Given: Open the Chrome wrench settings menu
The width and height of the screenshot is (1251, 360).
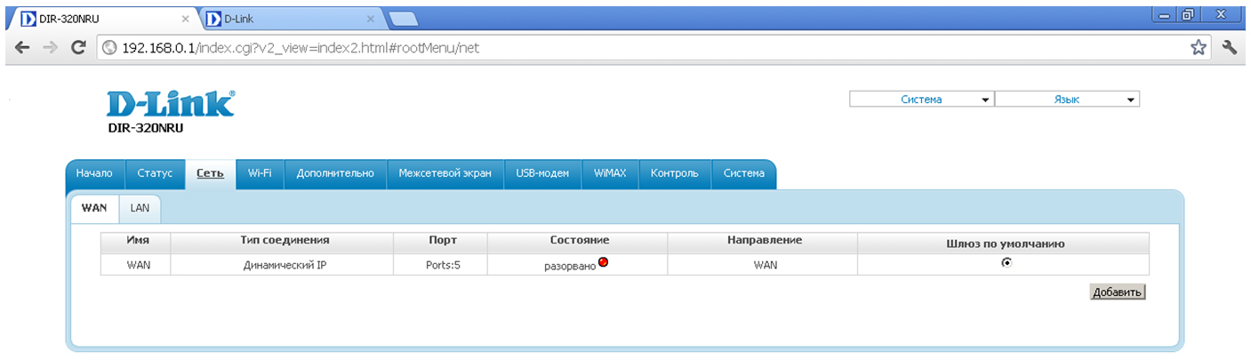Looking at the screenshot, I should coord(1230,48).
